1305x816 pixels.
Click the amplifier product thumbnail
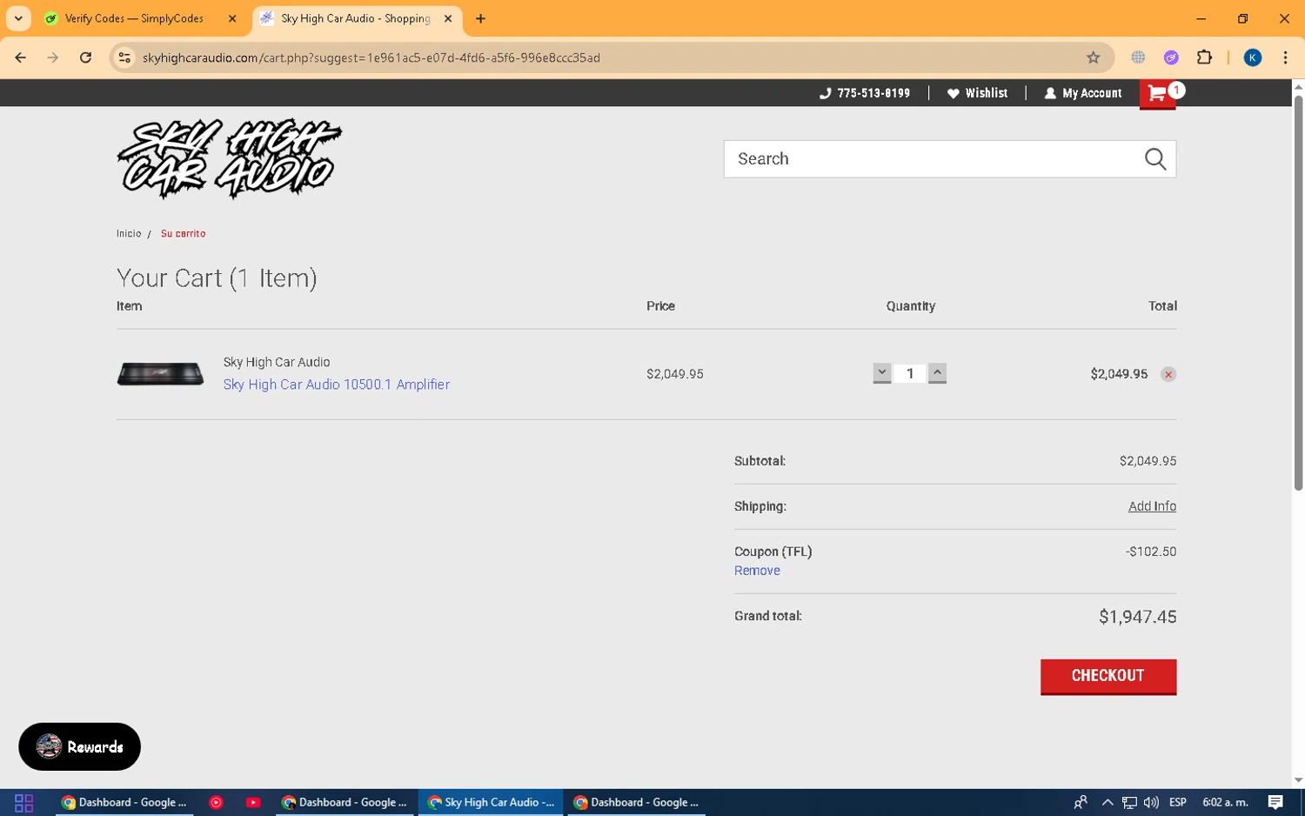click(160, 374)
